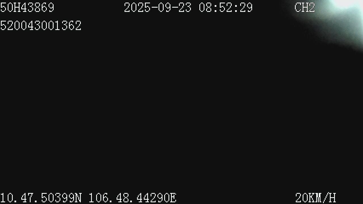Click the date 2025-09-23 in timestamp
The width and height of the screenshot is (363, 204).
click(158, 8)
